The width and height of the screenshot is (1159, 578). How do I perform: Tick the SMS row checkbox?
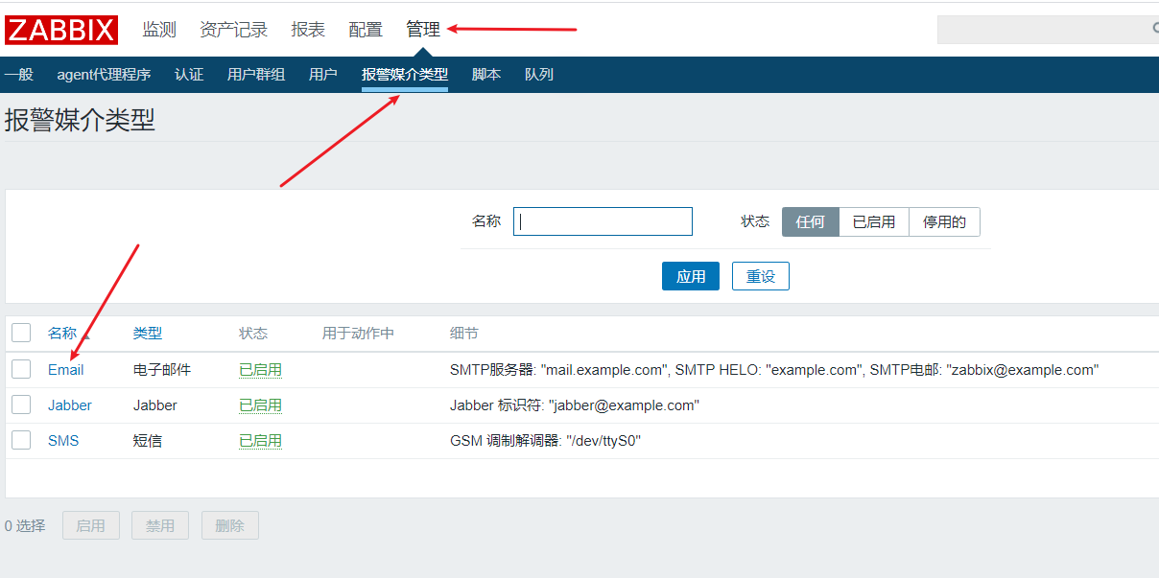(x=21, y=440)
